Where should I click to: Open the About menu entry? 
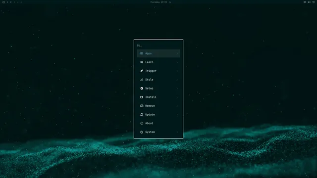click(x=158, y=123)
